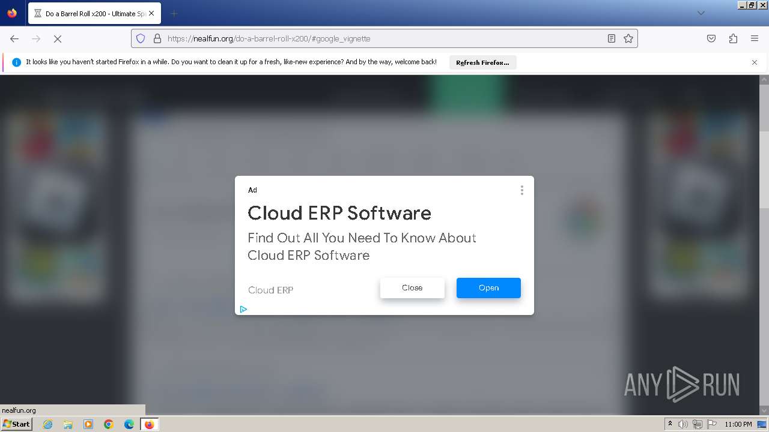This screenshot has height=432, width=769.
Task: Select the Firefox taskbar button
Action: (x=149, y=424)
